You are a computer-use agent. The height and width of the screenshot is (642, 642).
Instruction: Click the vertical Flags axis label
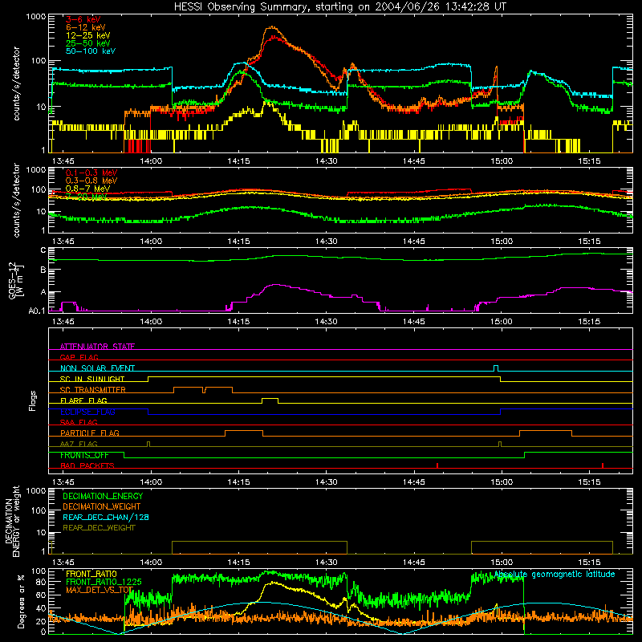pyautogui.click(x=32, y=400)
